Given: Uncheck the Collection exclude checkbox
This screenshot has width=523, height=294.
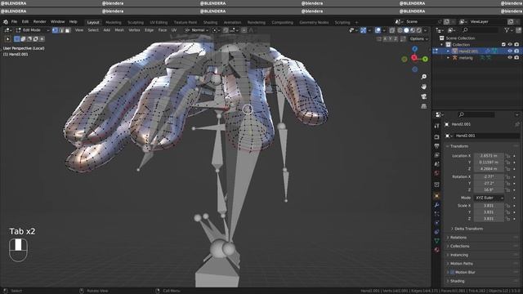Looking at the screenshot, I should click(x=503, y=45).
